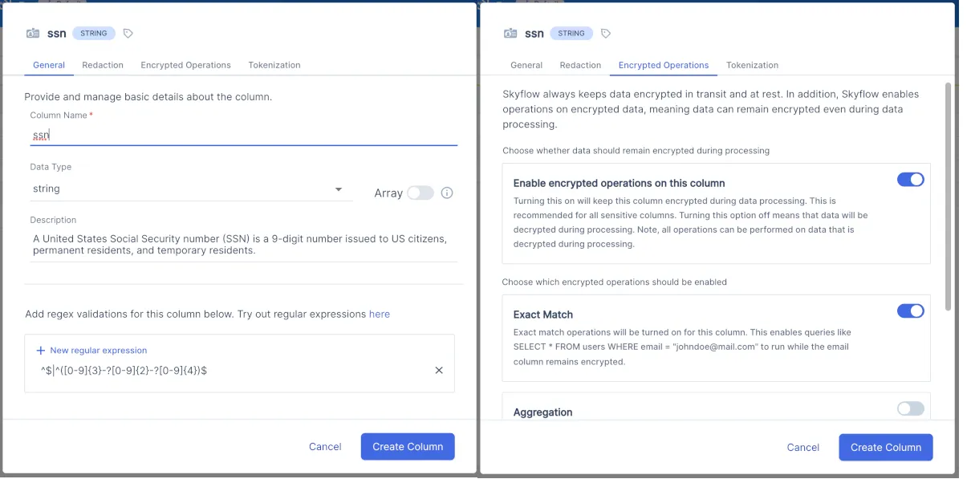
Task: Switch to the Redaction tab
Action: click(103, 64)
